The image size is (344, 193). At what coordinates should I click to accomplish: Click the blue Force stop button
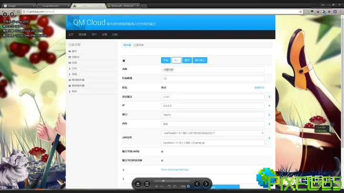coord(200,60)
